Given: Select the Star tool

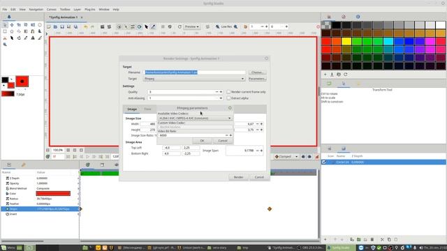Looking at the screenshot, I should tap(12, 31).
